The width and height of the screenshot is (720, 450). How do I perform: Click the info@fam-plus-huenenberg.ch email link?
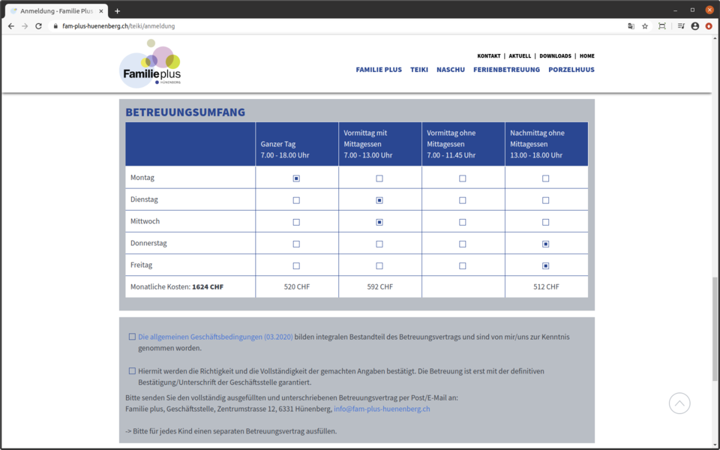382,409
